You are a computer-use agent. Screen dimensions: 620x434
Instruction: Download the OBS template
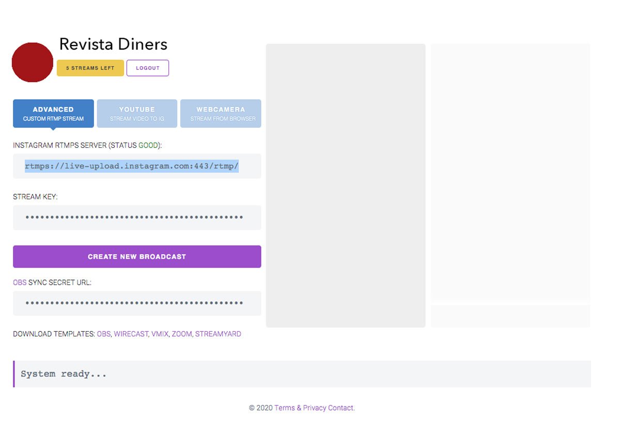click(x=104, y=334)
